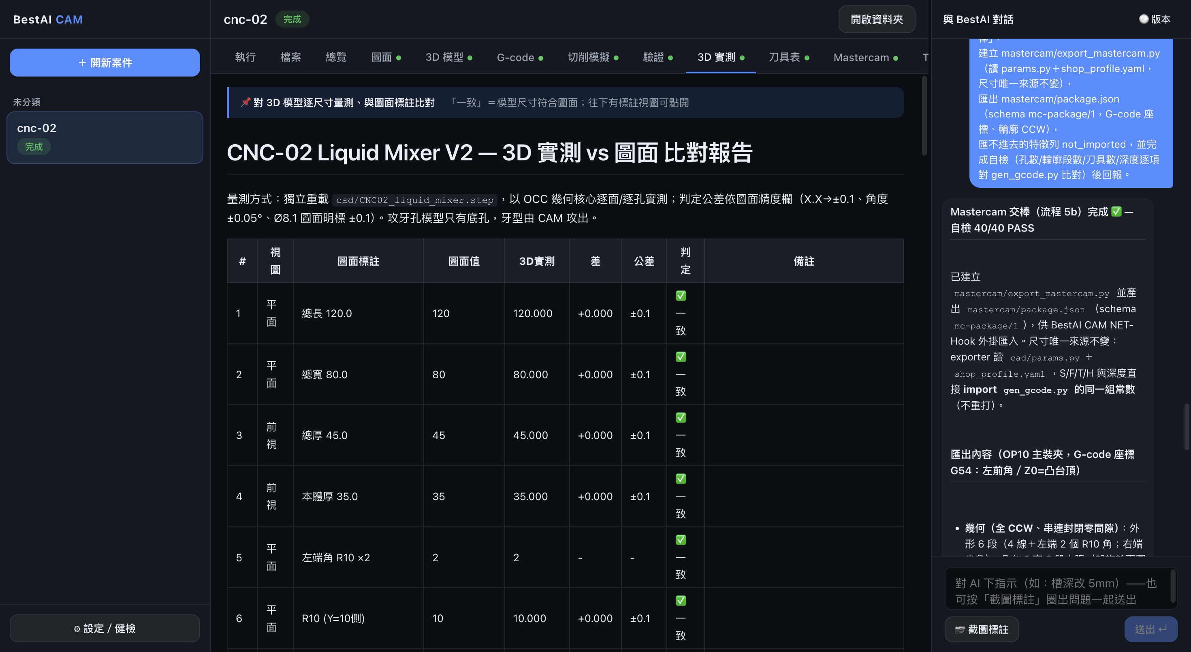Click the green check mark in row 6 R10
The image size is (1191, 652).
tap(681, 601)
